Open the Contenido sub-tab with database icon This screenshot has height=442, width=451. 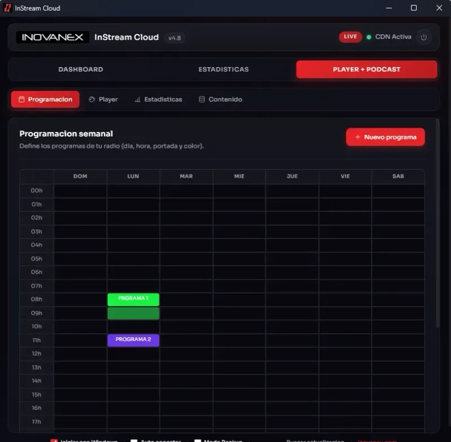pos(220,99)
